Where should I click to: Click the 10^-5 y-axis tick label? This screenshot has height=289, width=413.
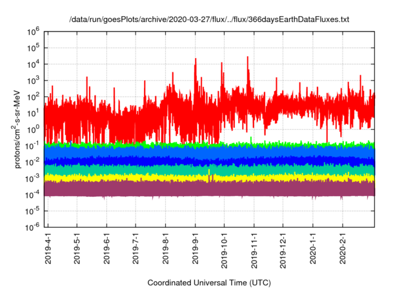click(x=33, y=211)
